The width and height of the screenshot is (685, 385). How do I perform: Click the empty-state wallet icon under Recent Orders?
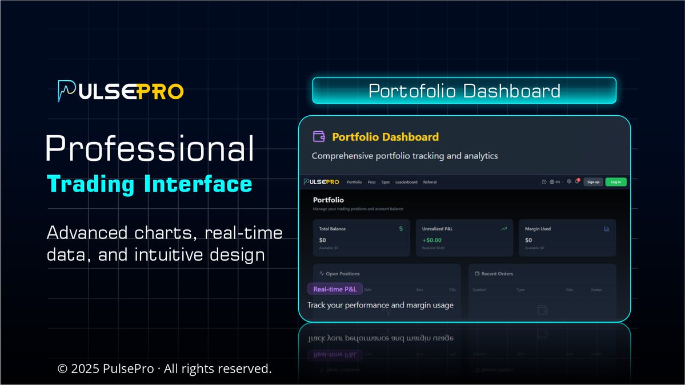[542, 310]
